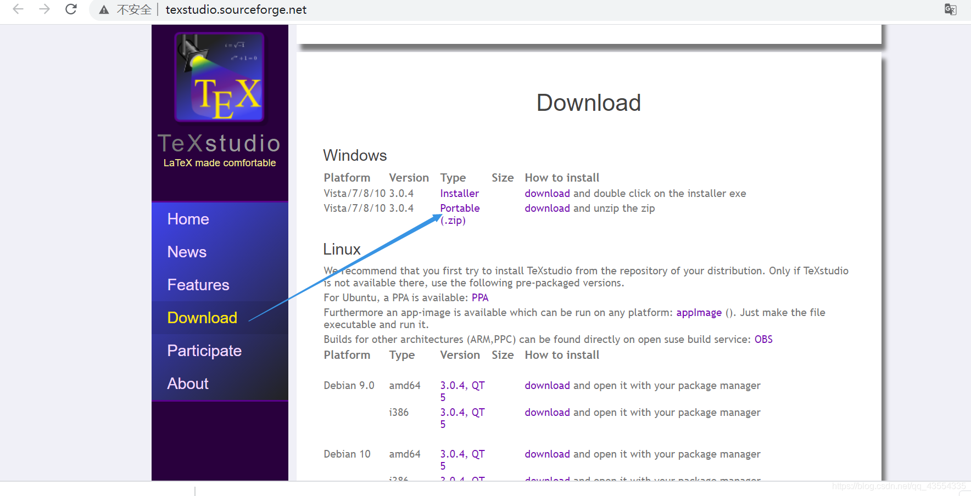
Task: Click the 'How to install' header in Linux table
Action: [x=562, y=355]
